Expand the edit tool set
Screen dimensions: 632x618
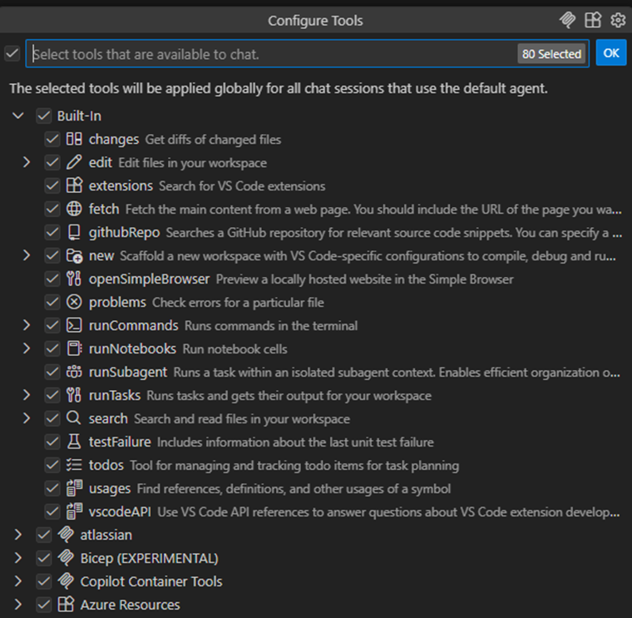pyautogui.click(x=27, y=162)
